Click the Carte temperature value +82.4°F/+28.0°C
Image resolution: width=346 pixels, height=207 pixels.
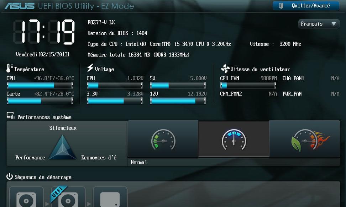54,94
